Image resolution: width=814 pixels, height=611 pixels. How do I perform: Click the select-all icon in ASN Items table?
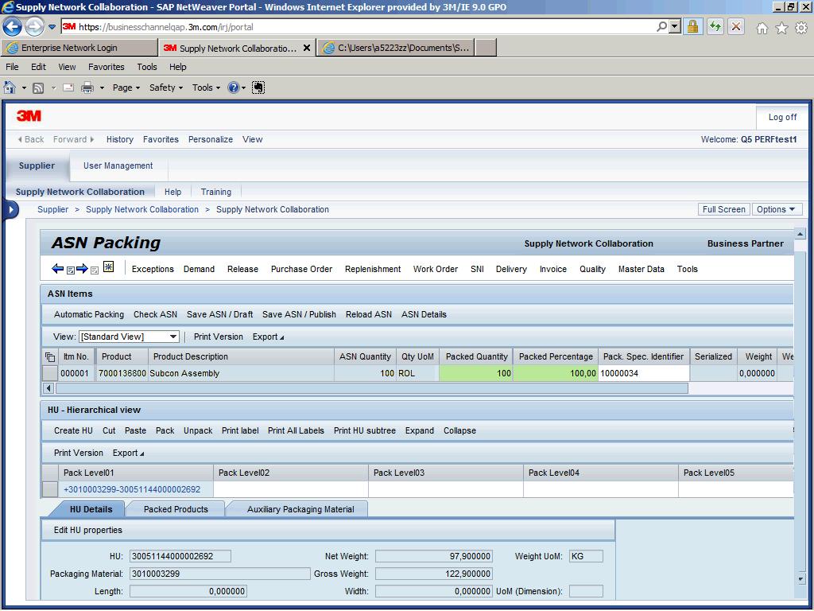point(50,357)
